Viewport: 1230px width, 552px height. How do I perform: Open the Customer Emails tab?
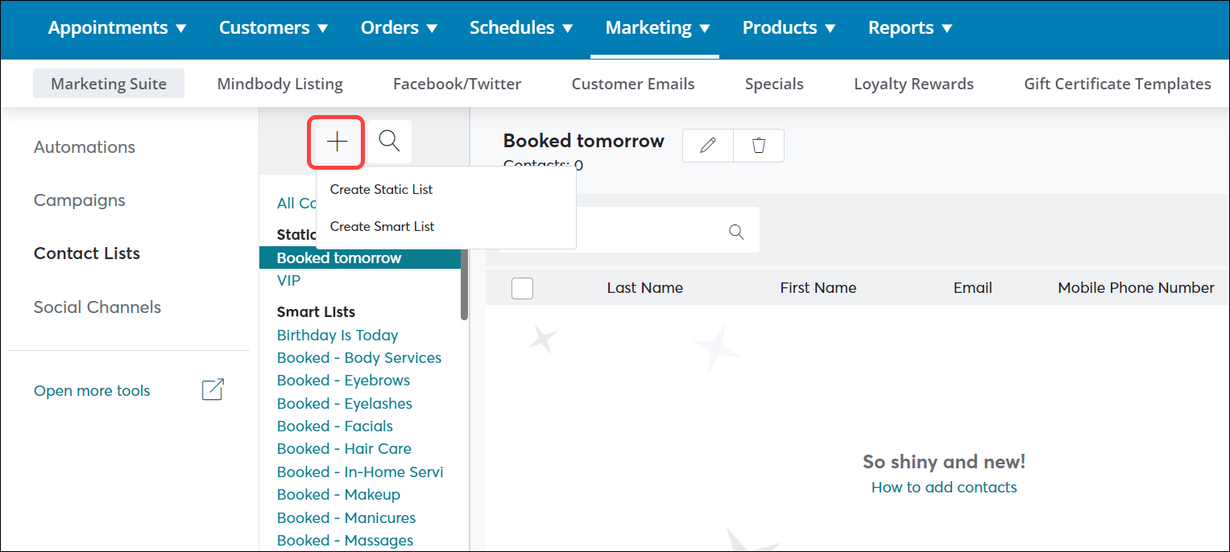pyautogui.click(x=633, y=84)
